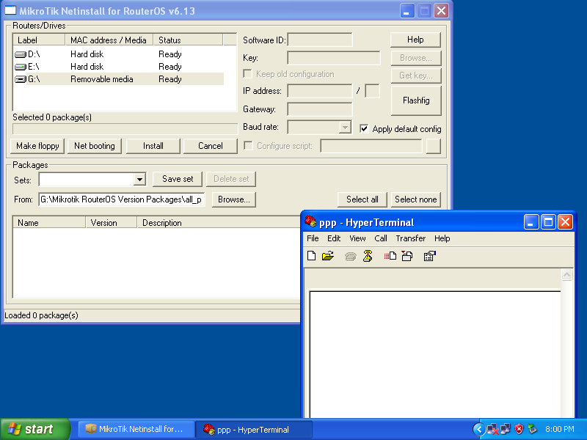Image resolution: width=587 pixels, height=440 pixels.
Task: Click the Properties icon in HyperTerminal toolbar
Action: tap(429, 256)
